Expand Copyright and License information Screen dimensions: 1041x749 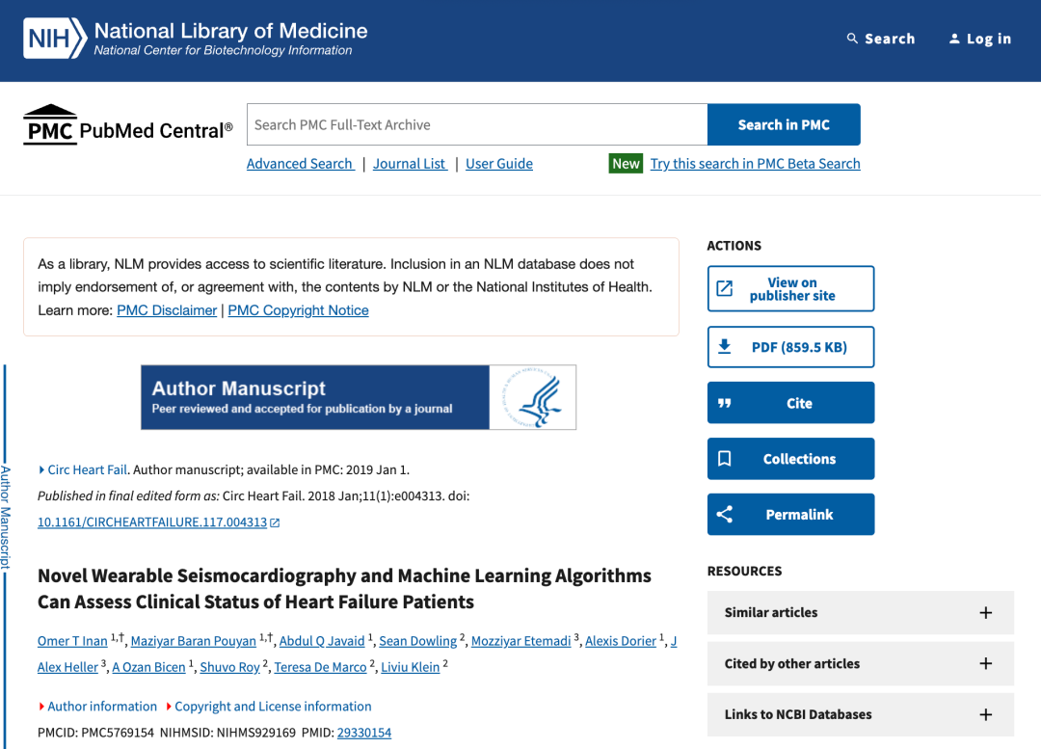click(169, 707)
